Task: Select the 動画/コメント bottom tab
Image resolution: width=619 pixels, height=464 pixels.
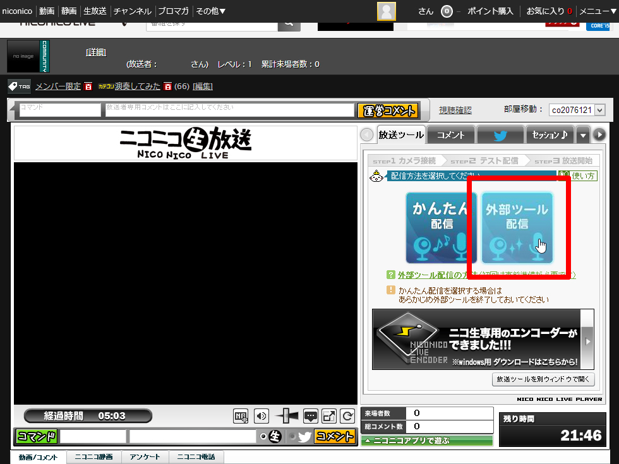Action: [38, 457]
